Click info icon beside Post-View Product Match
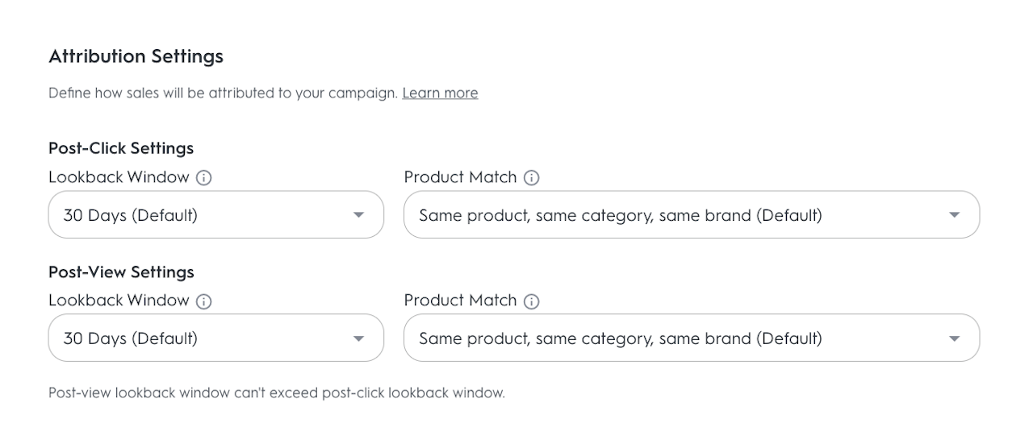This screenshot has height=448, width=1033. pyautogui.click(x=531, y=301)
